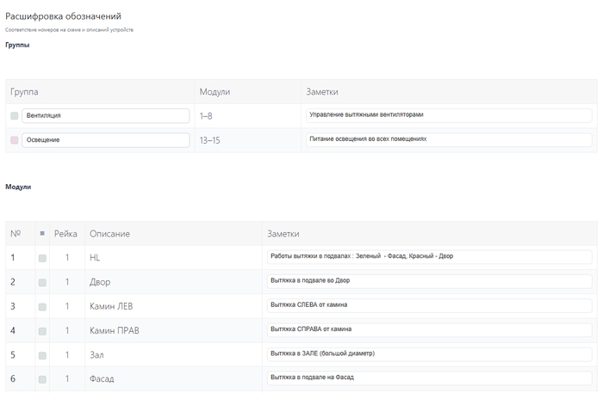Edit the note 'Вытяжка СЛЕВА от камина'

click(429, 305)
